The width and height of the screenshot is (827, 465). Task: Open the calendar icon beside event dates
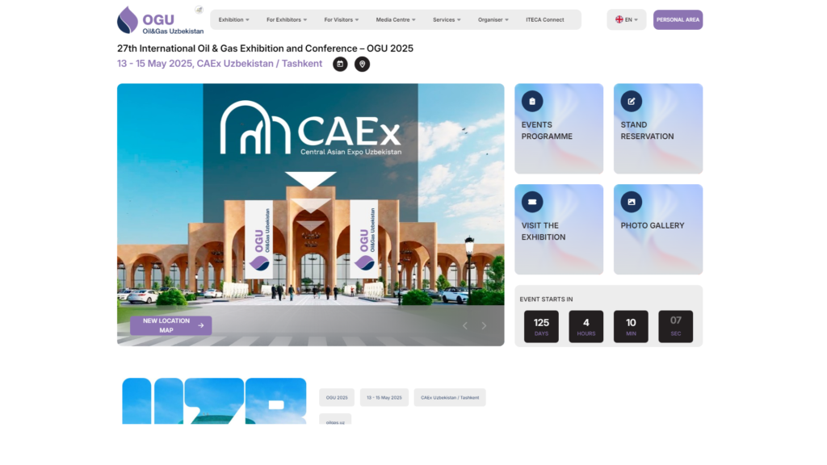pyautogui.click(x=340, y=65)
